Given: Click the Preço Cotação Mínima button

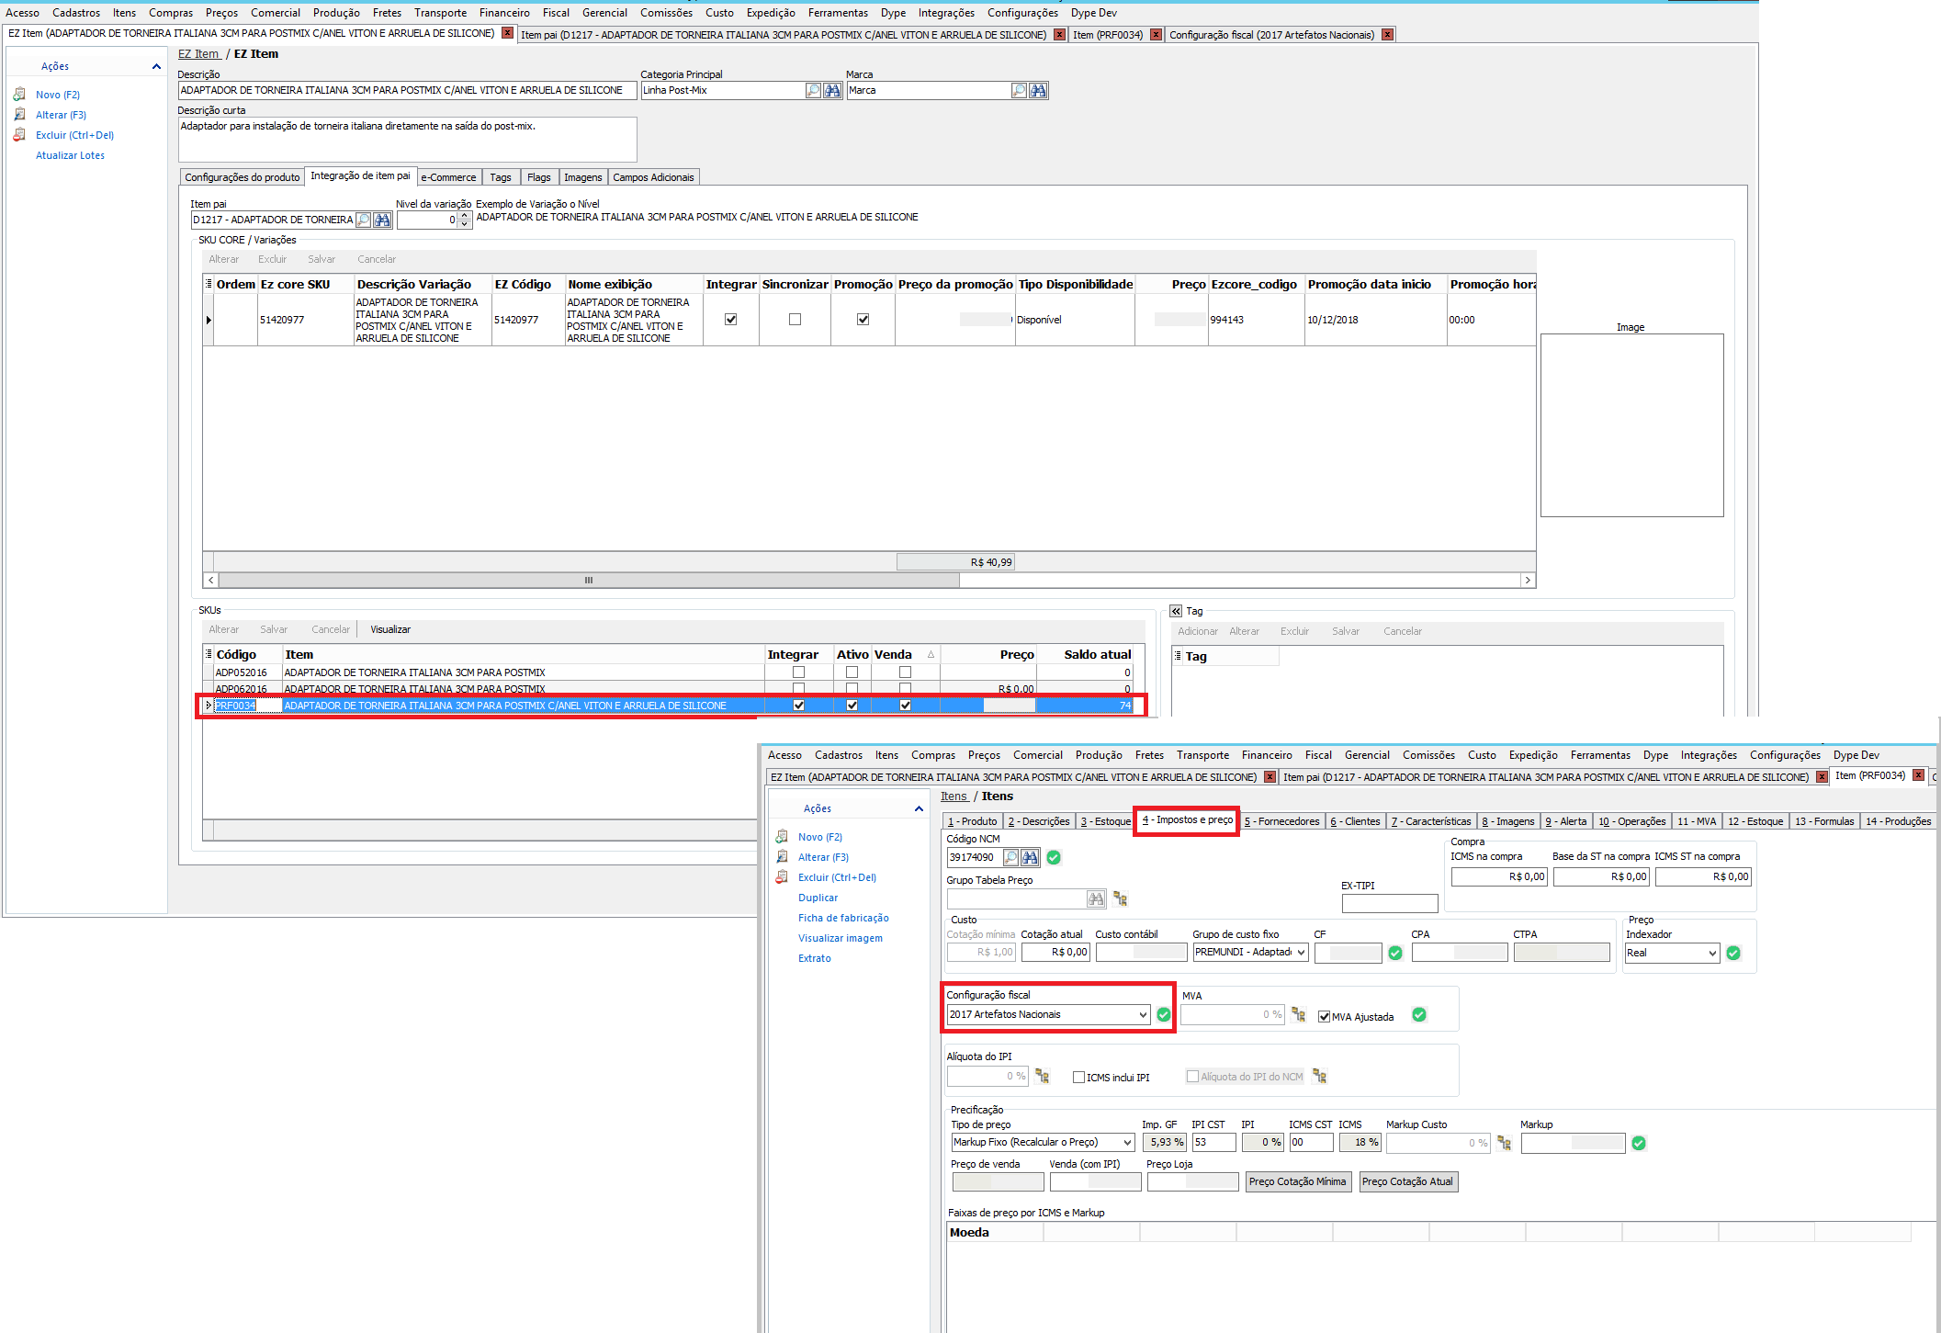Looking at the screenshot, I should (1298, 1181).
